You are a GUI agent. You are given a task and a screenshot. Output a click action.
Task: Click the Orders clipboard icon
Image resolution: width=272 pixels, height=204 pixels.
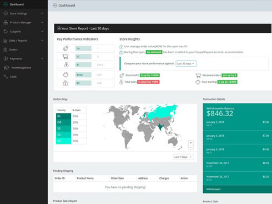tap(5, 49)
